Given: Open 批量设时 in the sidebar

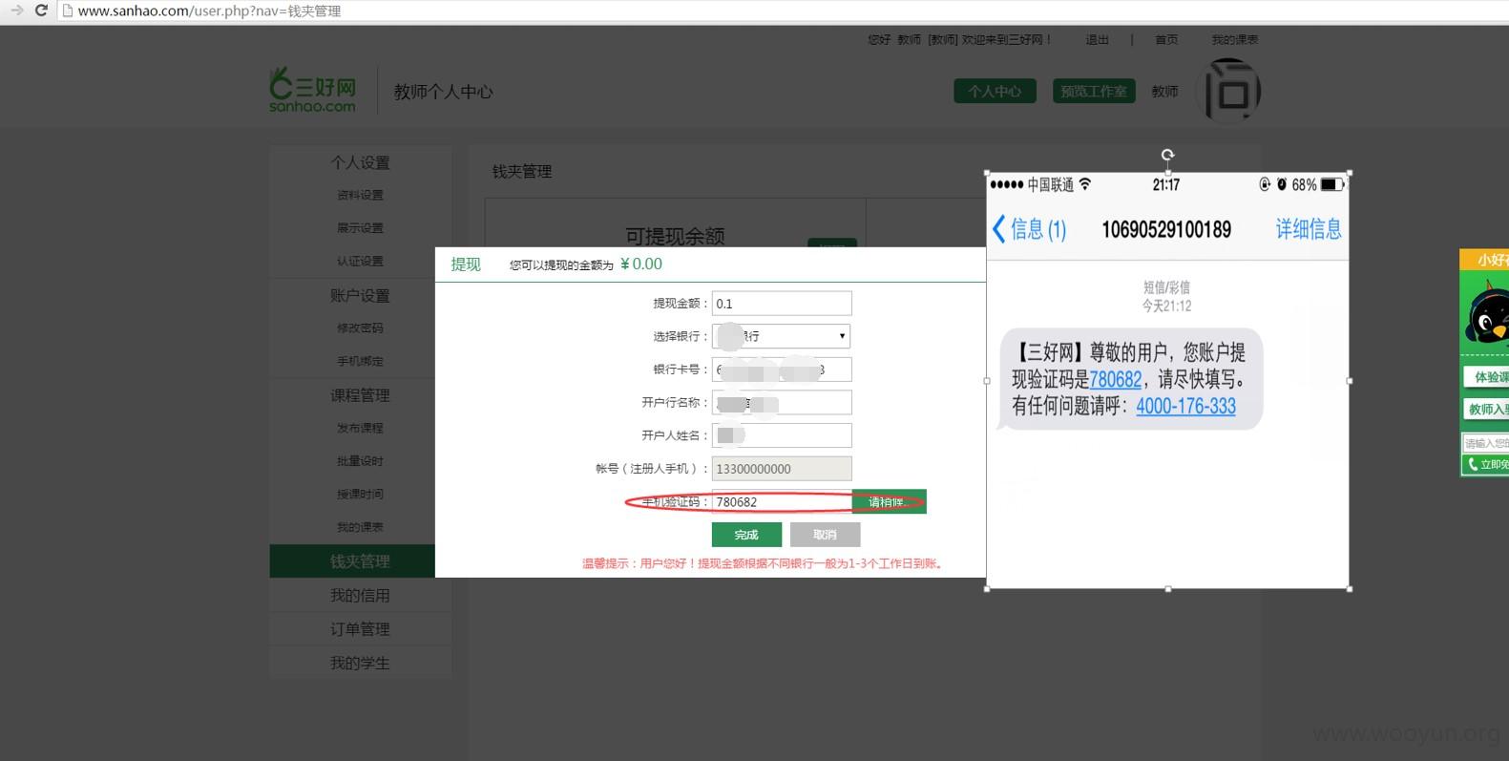Looking at the screenshot, I should (x=360, y=461).
